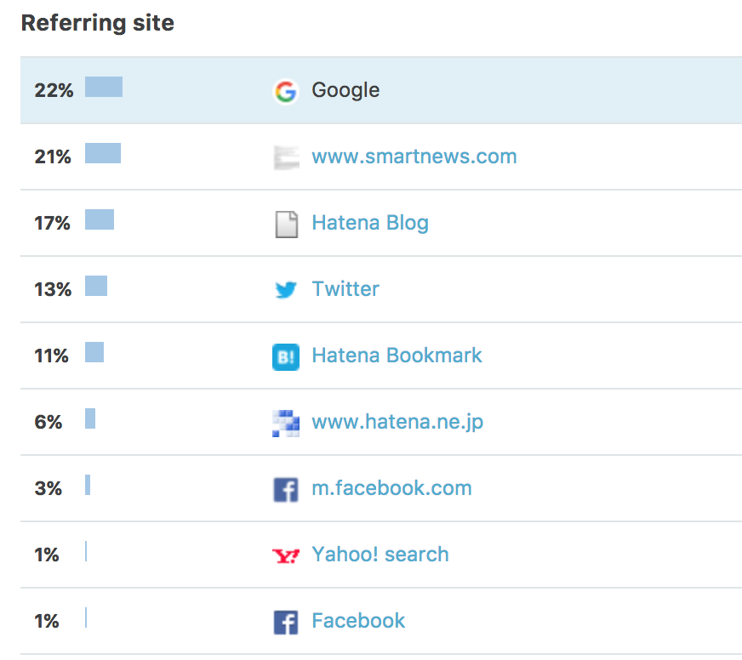Screen dimensions: 742x660
Task: Open the Yahoo! search link
Action: (380, 555)
